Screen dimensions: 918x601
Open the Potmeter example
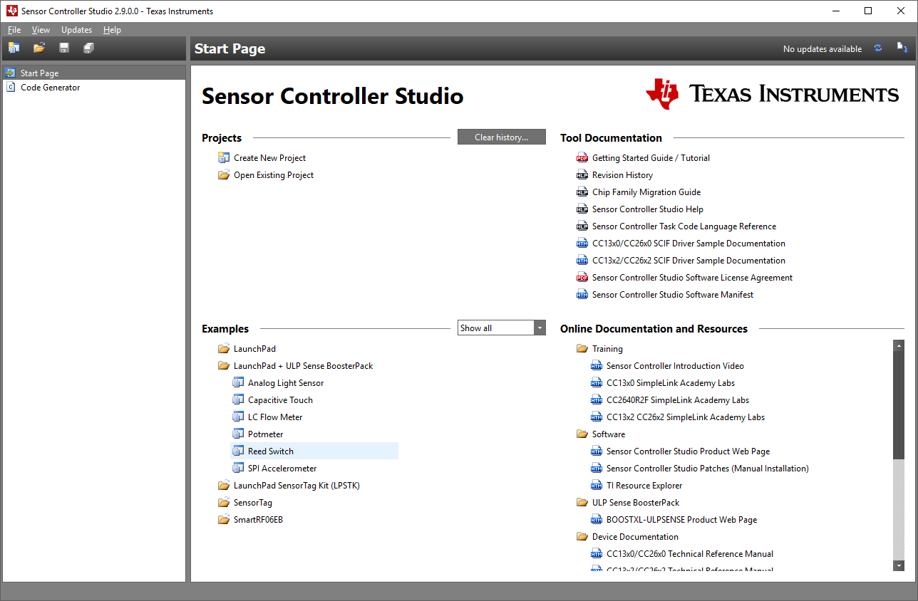(x=265, y=434)
